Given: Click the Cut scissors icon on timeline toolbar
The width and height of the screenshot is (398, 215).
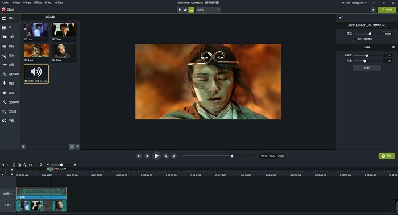Looking at the screenshot, I should (14, 165).
